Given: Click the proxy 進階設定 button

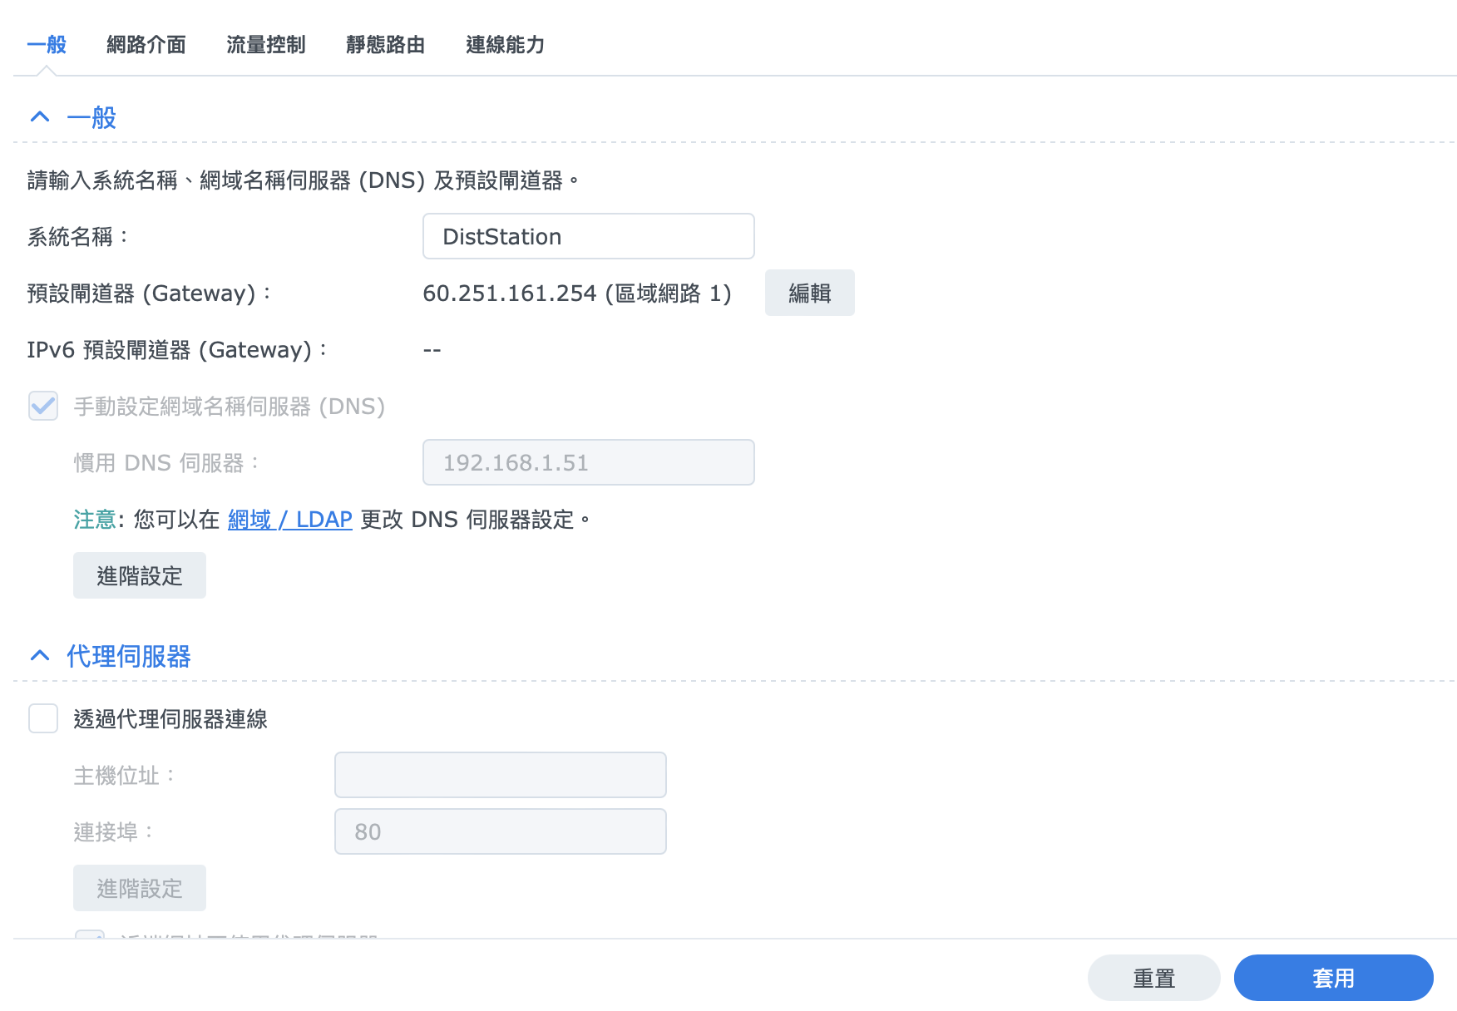Looking at the screenshot, I should click(x=140, y=889).
